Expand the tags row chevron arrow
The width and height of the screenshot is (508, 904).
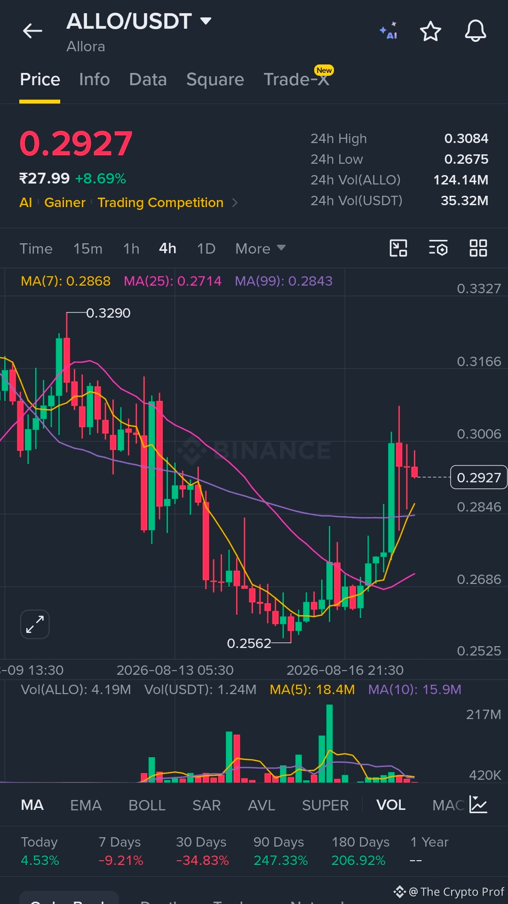pos(235,203)
